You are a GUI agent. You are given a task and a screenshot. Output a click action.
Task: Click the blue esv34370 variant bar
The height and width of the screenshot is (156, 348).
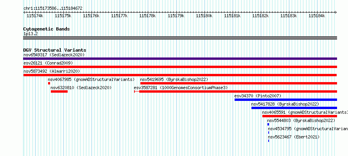[x=286, y=100]
